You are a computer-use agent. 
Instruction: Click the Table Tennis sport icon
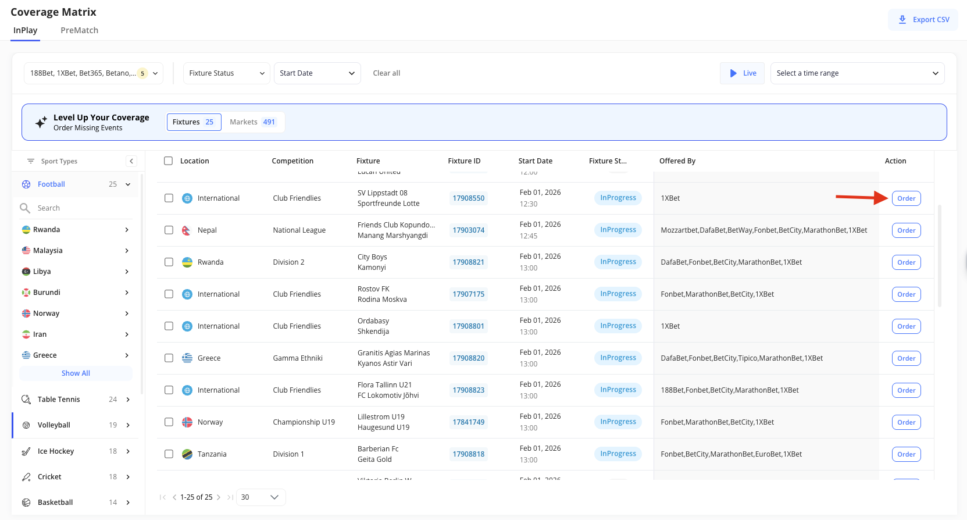pos(26,400)
